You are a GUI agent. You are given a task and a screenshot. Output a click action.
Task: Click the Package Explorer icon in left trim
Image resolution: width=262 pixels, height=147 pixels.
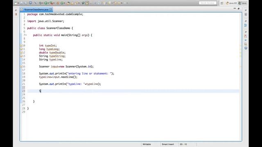point(16,14)
